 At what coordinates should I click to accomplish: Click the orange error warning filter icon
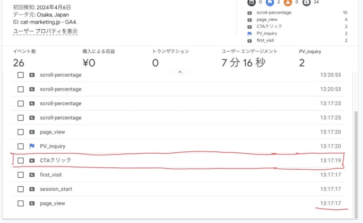coord(288,2)
